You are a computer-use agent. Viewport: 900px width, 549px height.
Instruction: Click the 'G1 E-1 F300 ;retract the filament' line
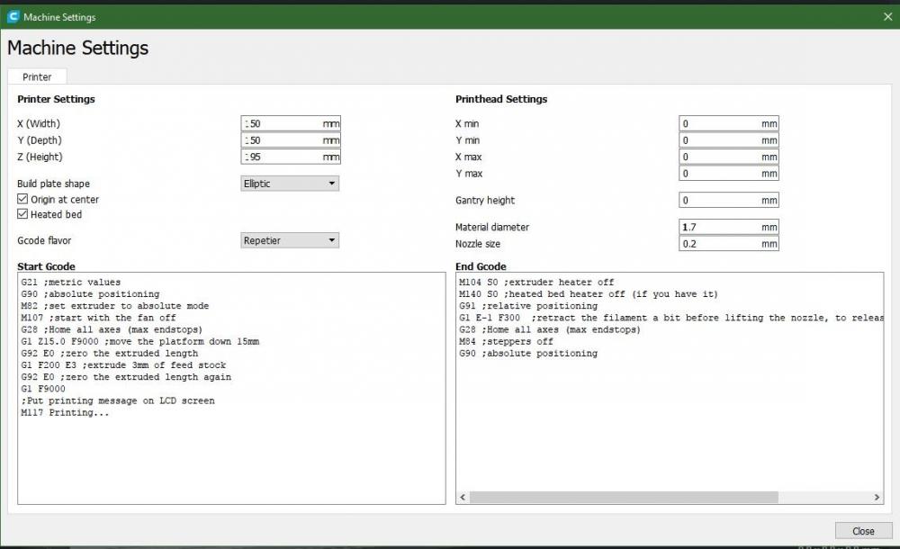tap(671, 318)
